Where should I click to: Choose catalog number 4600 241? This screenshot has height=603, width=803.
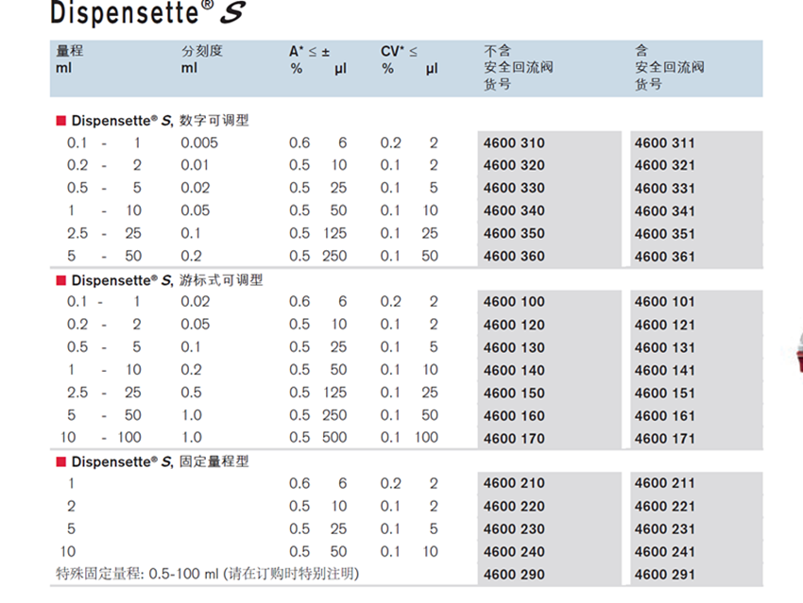point(665,552)
